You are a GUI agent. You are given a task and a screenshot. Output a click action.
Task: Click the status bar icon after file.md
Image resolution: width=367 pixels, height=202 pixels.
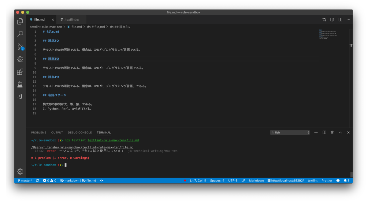pyautogui.click(x=102, y=181)
